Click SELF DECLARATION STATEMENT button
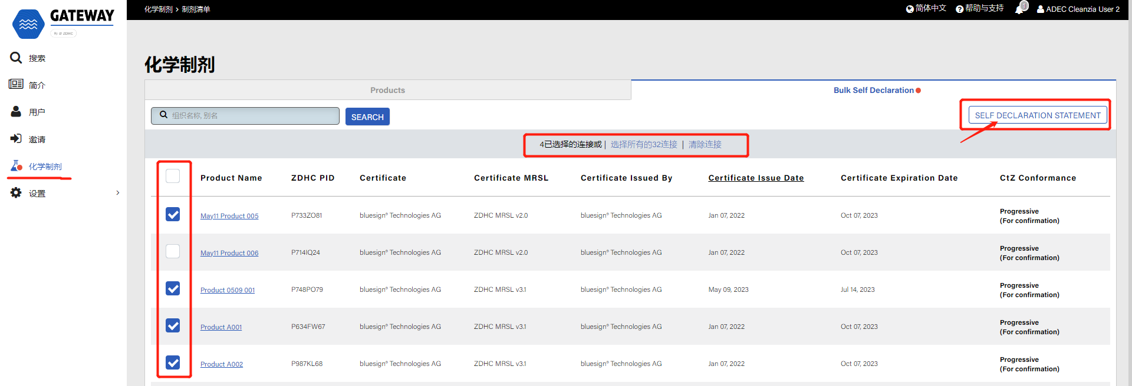The height and width of the screenshot is (386, 1132). click(x=1038, y=115)
